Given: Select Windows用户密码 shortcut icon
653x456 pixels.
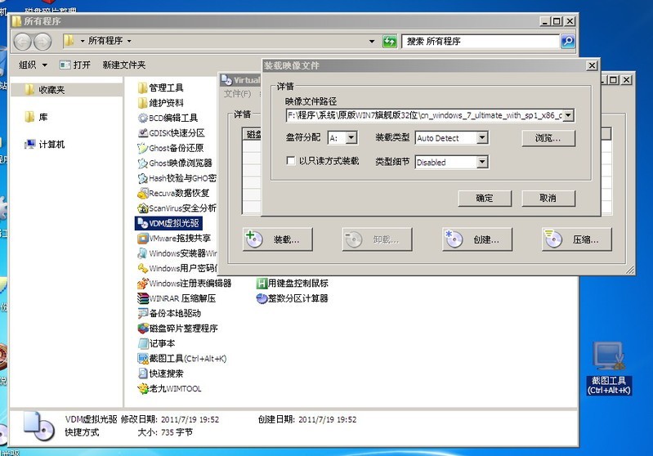Looking at the screenshot, I should coord(143,268).
